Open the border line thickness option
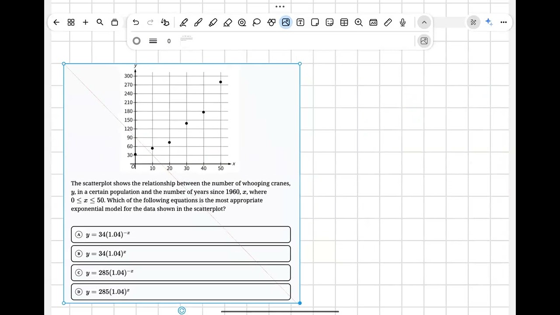Viewport: 560px width, 315px height. tap(153, 41)
